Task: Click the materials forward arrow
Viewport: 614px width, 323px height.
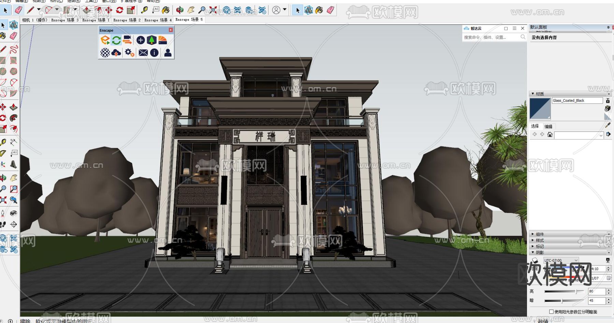Action: pyautogui.click(x=542, y=135)
